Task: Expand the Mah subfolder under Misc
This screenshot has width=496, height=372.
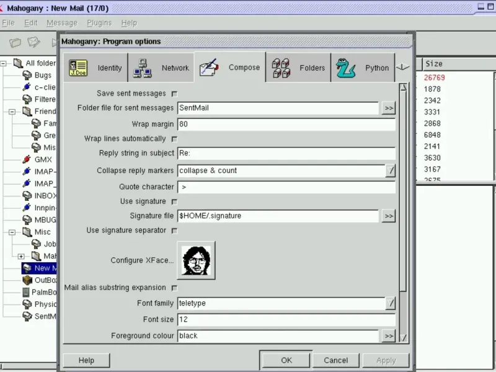Action: [x=21, y=256]
